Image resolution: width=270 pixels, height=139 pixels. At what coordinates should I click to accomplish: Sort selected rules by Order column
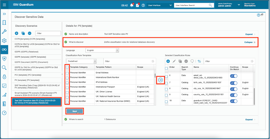tap(172, 67)
